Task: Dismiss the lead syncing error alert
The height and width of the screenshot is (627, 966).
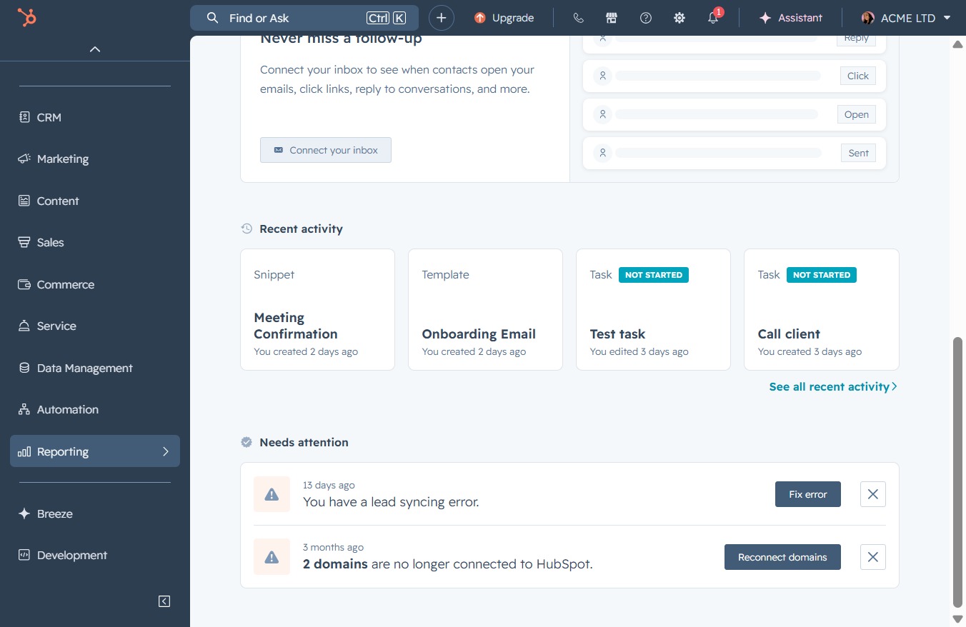Action: pos(873,494)
